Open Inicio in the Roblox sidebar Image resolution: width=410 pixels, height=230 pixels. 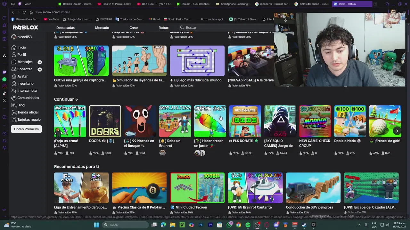(19, 47)
